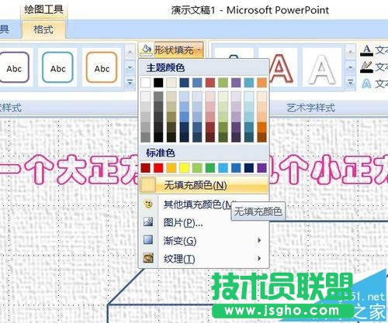Select the pink outlined WordArt title on slide

pyautogui.click(x=70, y=169)
